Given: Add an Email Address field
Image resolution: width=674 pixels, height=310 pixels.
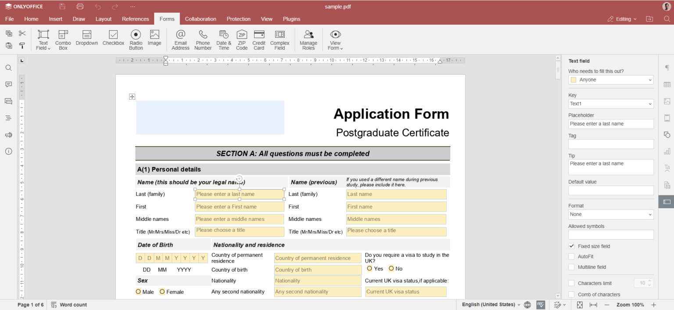Looking at the screenshot, I should (x=180, y=40).
